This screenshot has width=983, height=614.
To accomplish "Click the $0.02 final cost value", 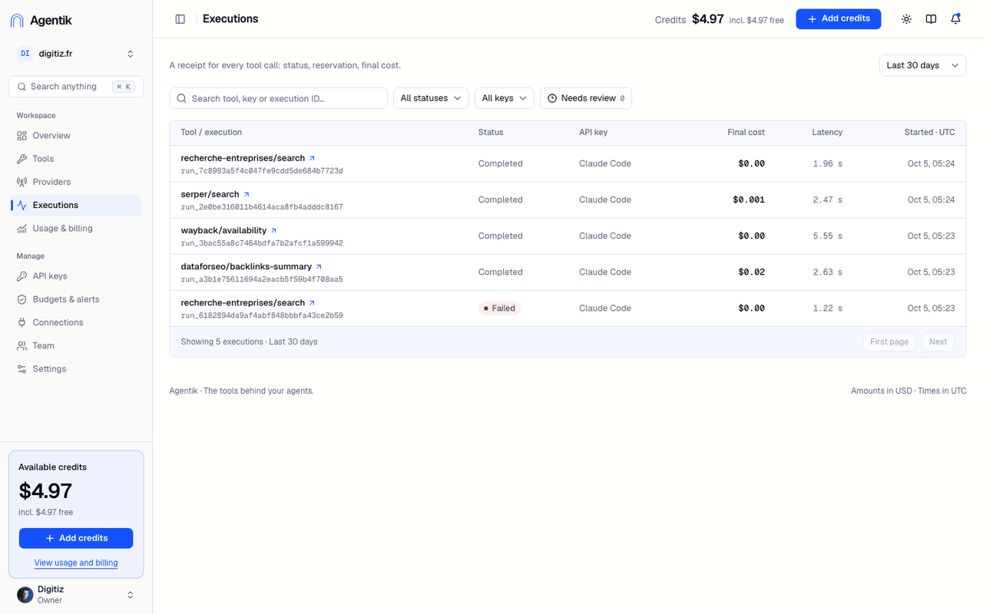I will coord(752,272).
